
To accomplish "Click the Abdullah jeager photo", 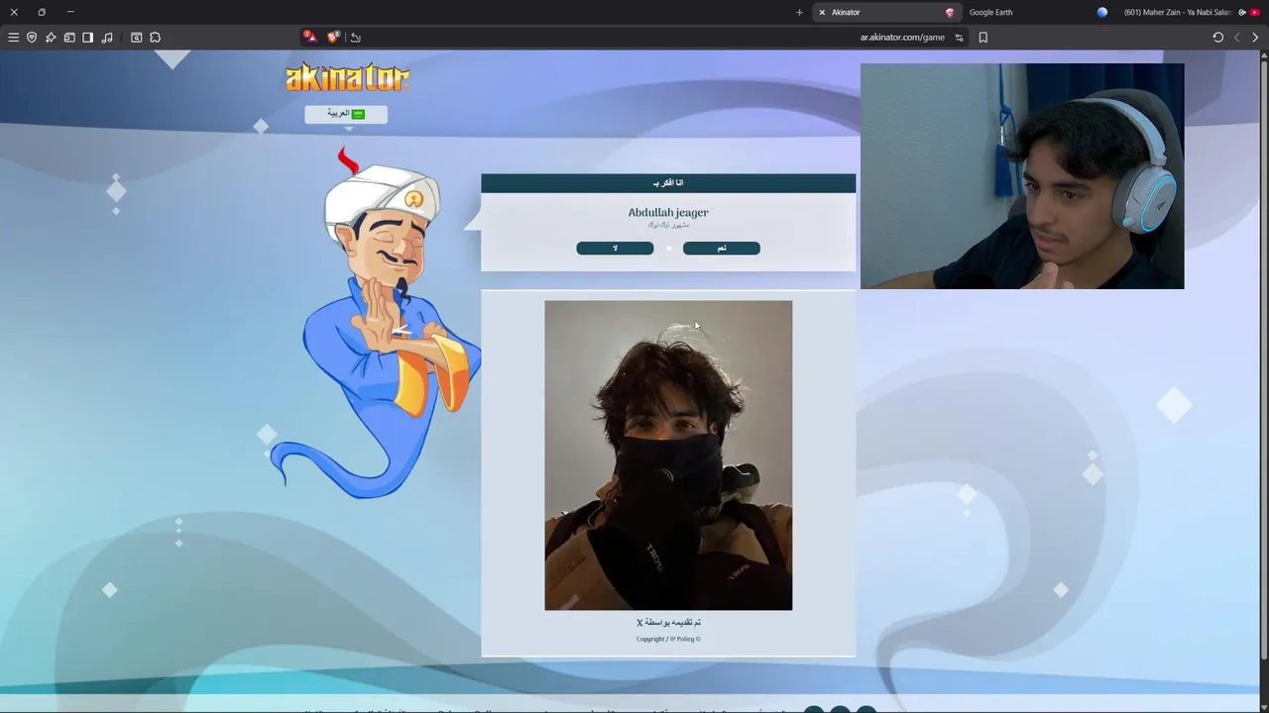I will point(668,456).
